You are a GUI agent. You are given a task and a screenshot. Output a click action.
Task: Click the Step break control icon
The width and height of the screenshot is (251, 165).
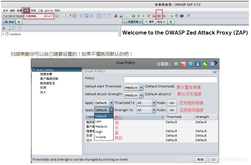point(139,16)
